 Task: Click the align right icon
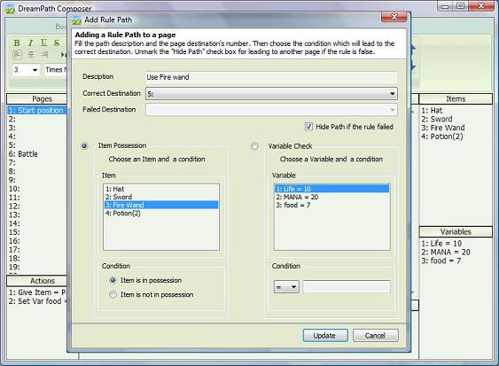[44, 54]
